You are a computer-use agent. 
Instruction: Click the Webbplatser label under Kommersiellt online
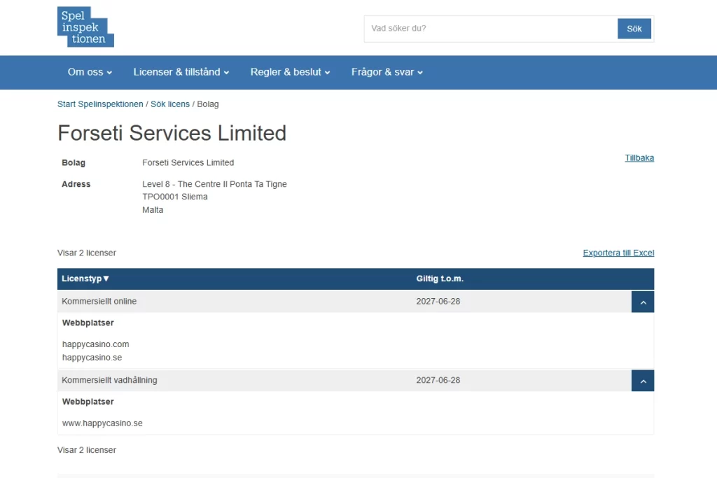(x=88, y=323)
